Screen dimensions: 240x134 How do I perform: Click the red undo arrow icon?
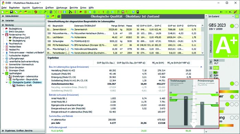[x=36, y=12]
